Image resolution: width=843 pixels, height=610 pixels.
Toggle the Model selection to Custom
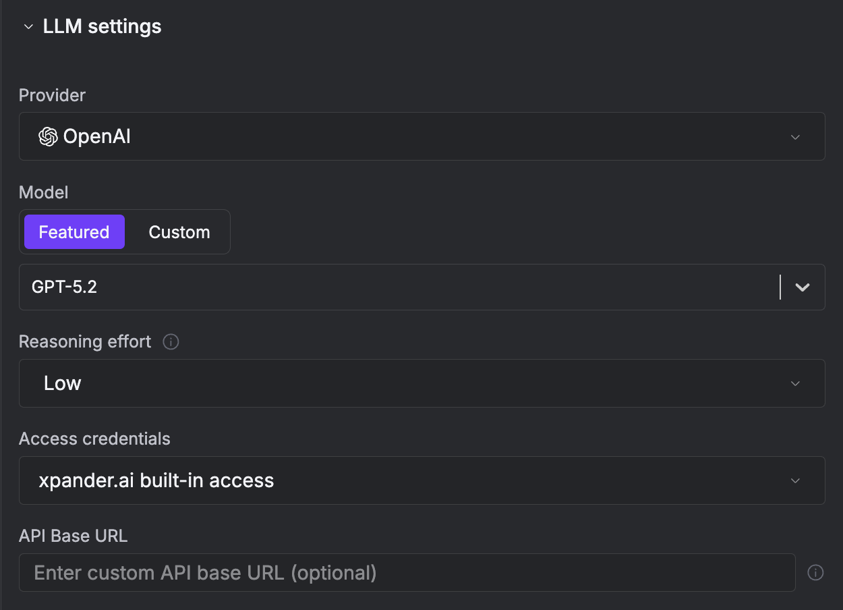pyautogui.click(x=179, y=231)
